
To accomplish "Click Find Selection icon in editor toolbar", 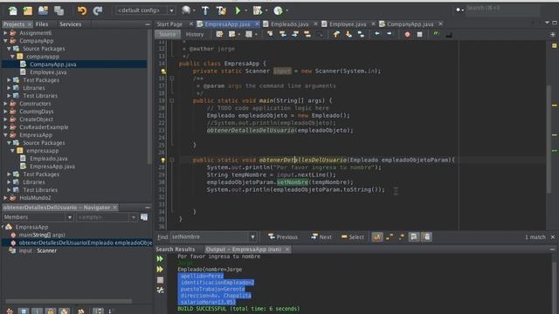I will pyautogui.click(x=270, y=34).
